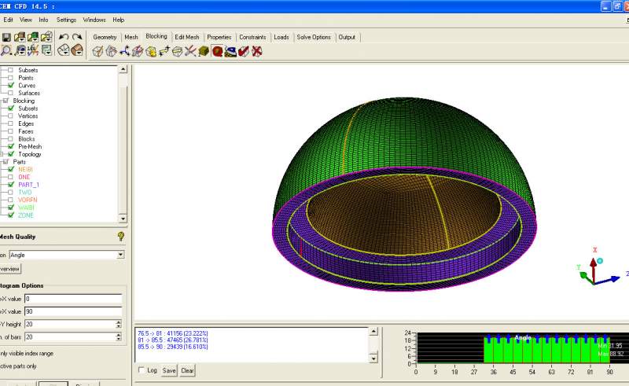This screenshot has width=629, height=386.
Task: Open Mesh Quality help question icon
Action: click(x=121, y=236)
